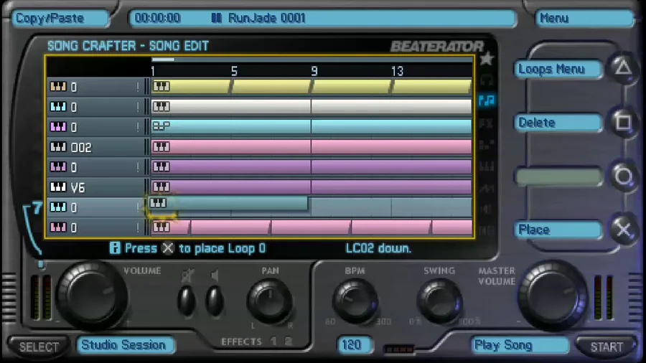The image size is (646, 363).
Task: Click the Play Song button
Action: [520, 345]
